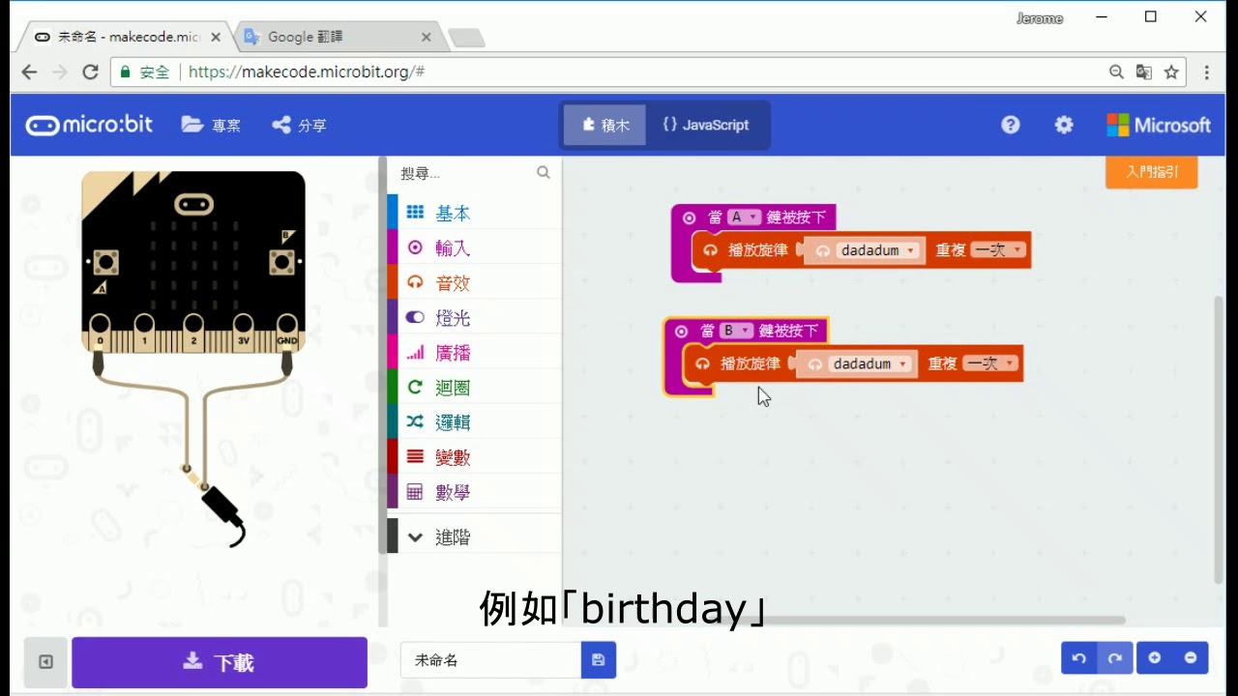Image resolution: width=1238 pixels, height=696 pixels.
Task: Click the micro:bit logo
Action: pyautogui.click(x=89, y=125)
